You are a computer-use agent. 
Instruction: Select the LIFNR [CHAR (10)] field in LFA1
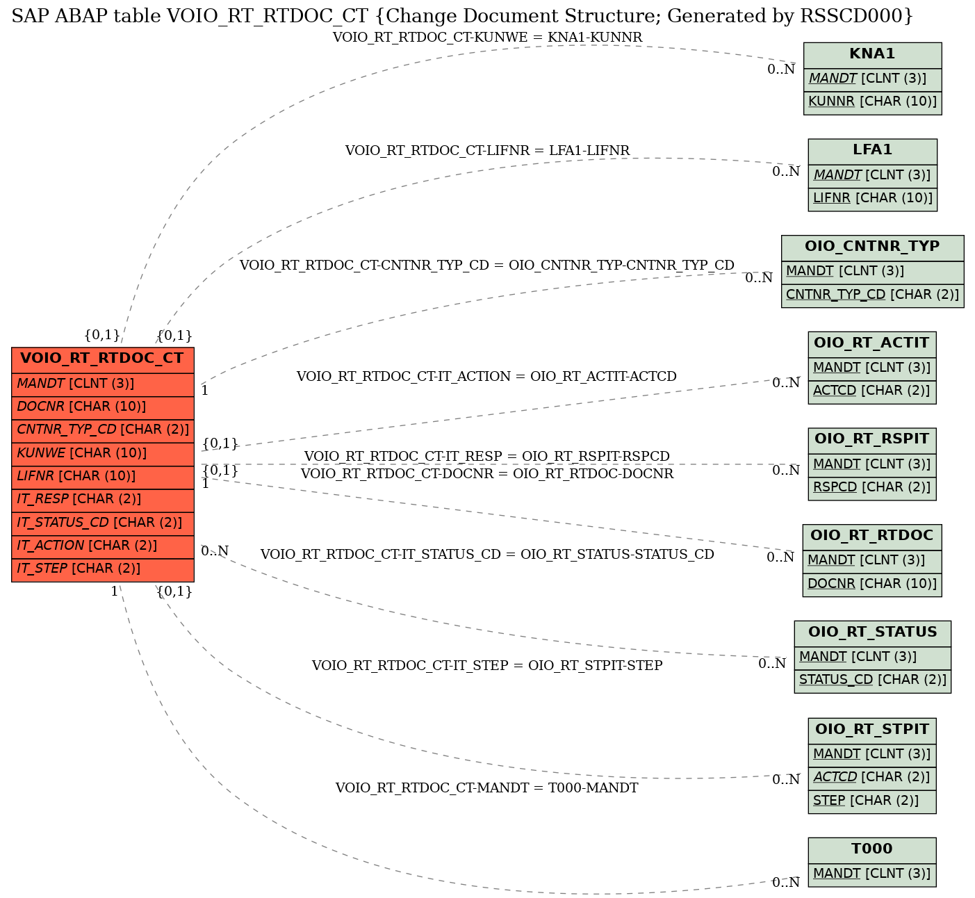[x=872, y=199]
